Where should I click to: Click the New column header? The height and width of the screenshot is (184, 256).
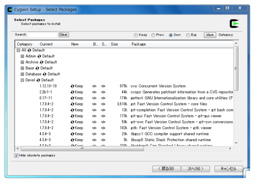80,44
